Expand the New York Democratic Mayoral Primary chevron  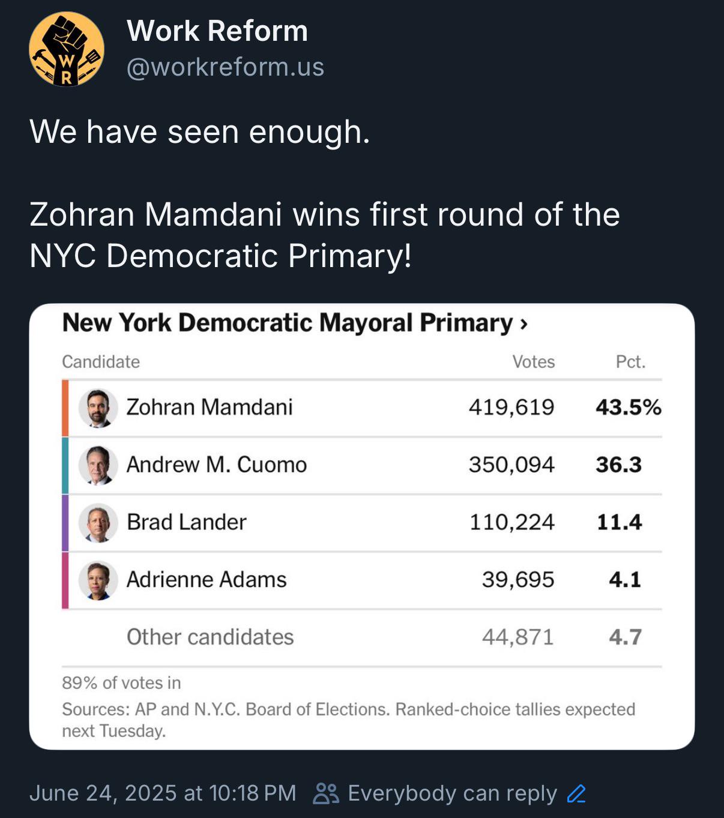[524, 324]
